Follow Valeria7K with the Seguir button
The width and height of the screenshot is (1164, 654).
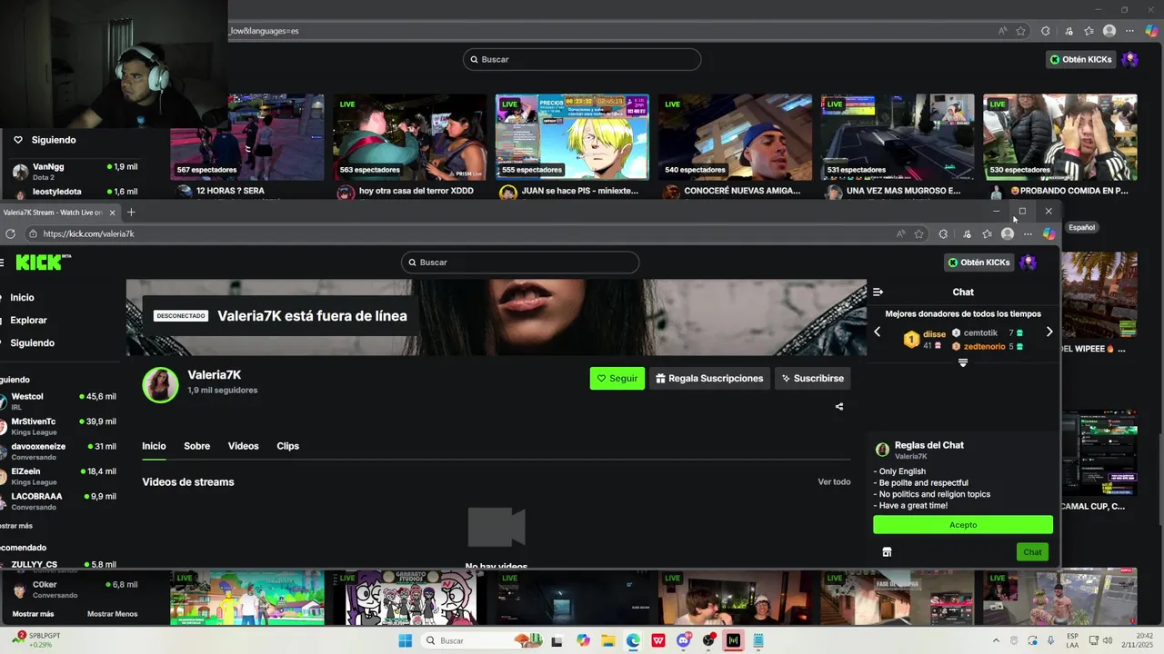(x=617, y=379)
